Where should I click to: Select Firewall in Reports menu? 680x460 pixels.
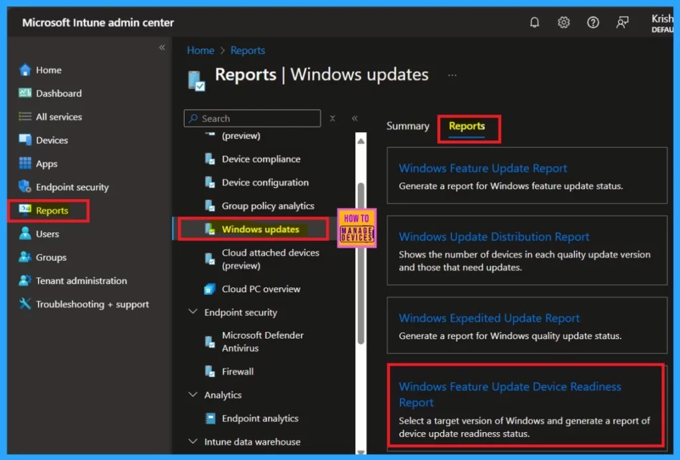(x=238, y=372)
